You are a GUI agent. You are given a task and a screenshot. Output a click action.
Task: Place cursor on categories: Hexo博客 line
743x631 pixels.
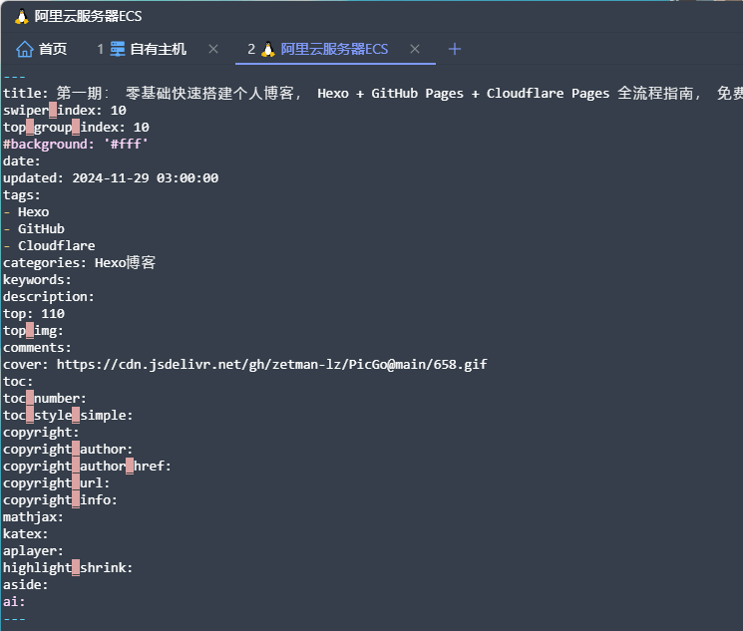pyautogui.click(x=79, y=263)
